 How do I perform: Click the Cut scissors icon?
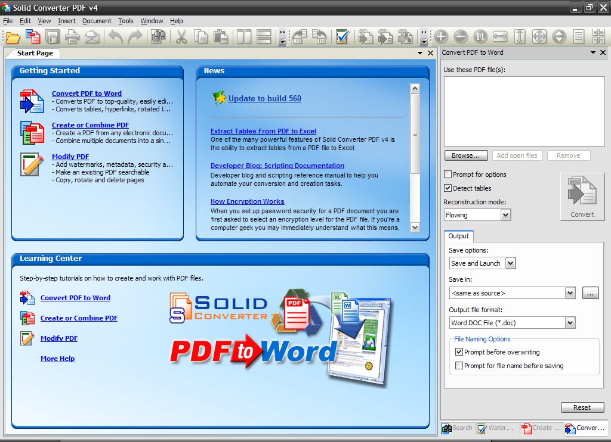[181, 37]
